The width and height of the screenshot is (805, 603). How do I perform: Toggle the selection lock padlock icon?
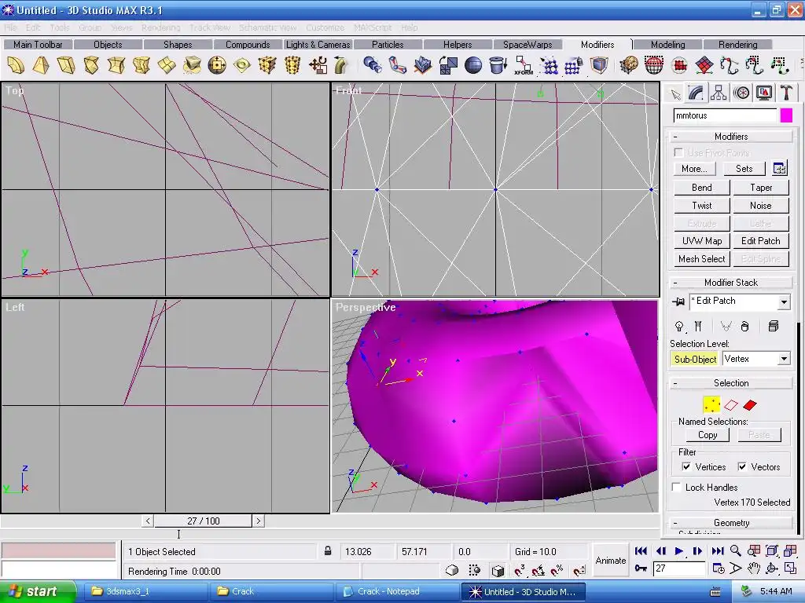328,551
